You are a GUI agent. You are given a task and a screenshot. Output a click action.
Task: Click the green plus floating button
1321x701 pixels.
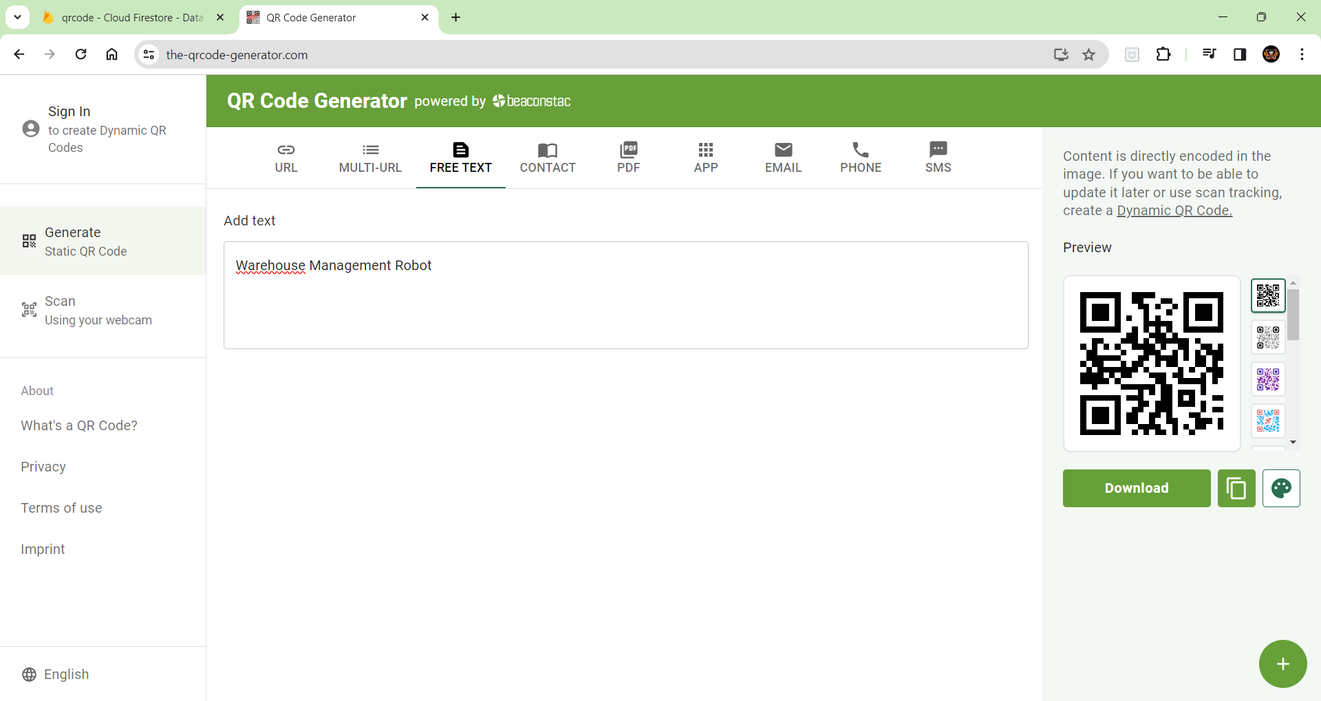[x=1282, y=664]
